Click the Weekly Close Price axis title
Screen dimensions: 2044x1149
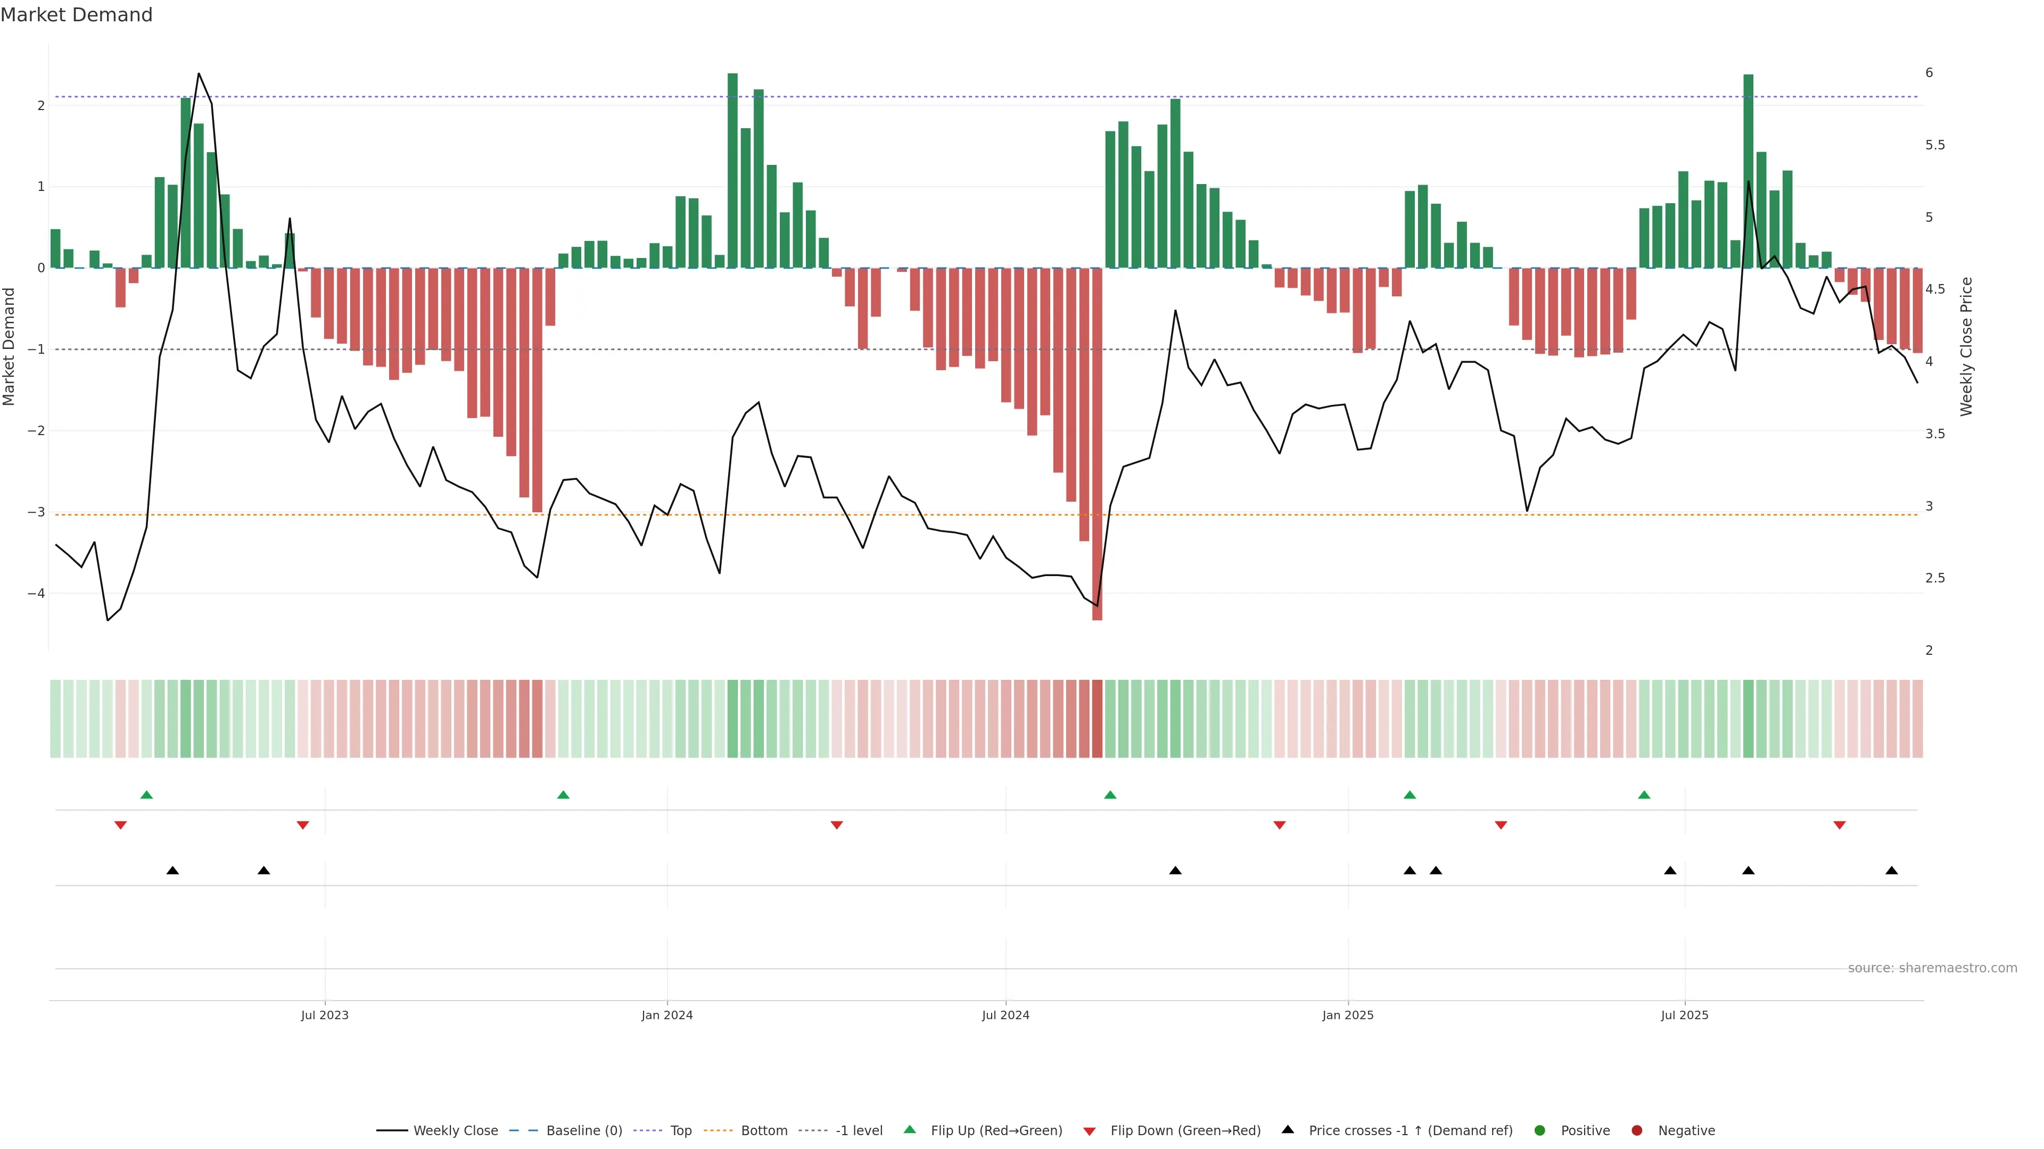1966,346
